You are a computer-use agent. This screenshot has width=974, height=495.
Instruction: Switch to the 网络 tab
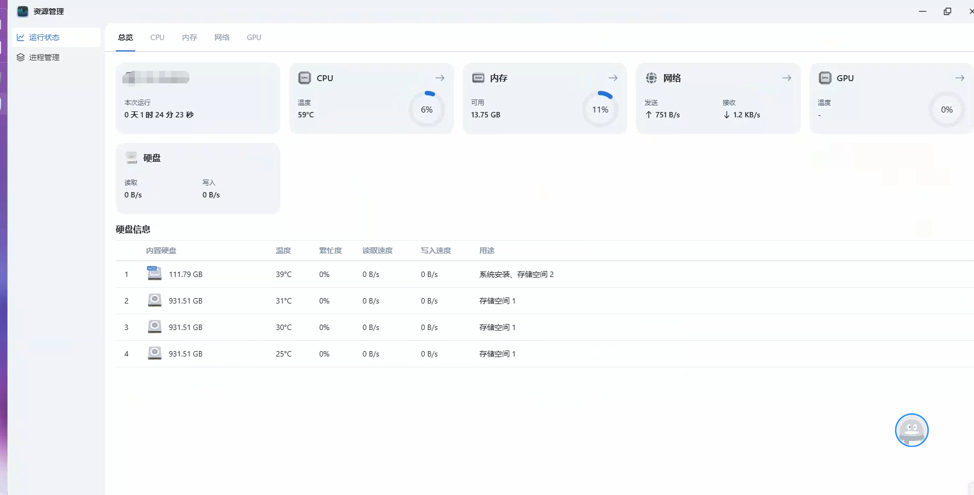pyautogui.click(x=222, y=37)
